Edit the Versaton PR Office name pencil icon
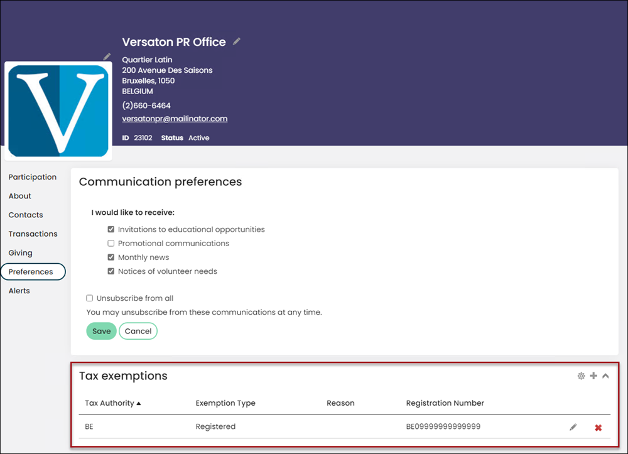The height and width of the screenshot is (454, 628). (x=237, y=41)
